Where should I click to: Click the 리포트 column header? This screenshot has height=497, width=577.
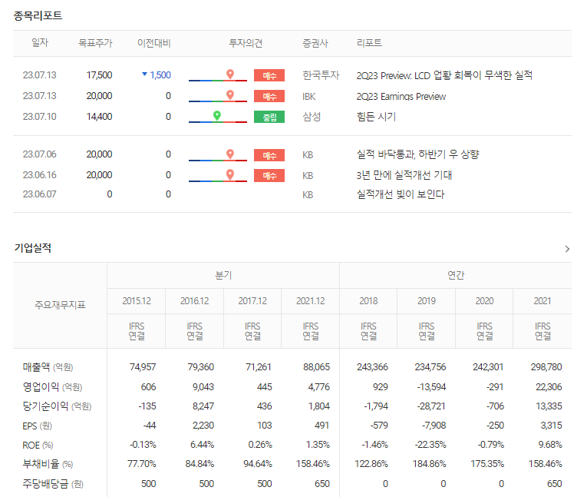click(x=369, y=43)
